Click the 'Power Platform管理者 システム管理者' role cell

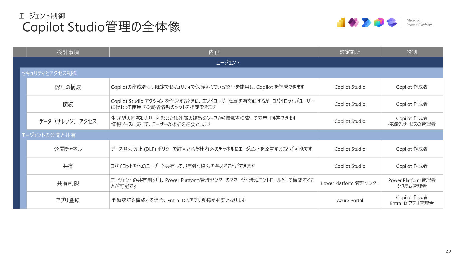pos(412,183)
